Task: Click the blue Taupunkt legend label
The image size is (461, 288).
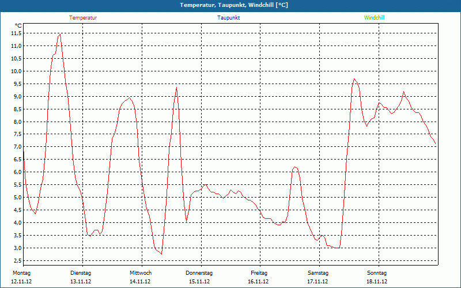Action: click(228, 18)
